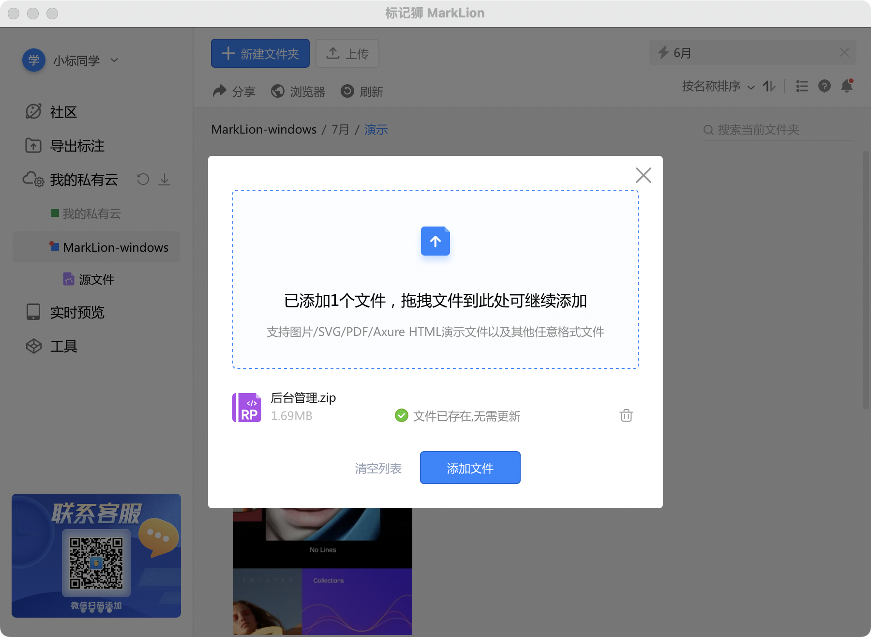The image size is (871, 637).
Task: Expand the 小标同学 account menu
Action: pyautogui.click(x=114, y=60)
